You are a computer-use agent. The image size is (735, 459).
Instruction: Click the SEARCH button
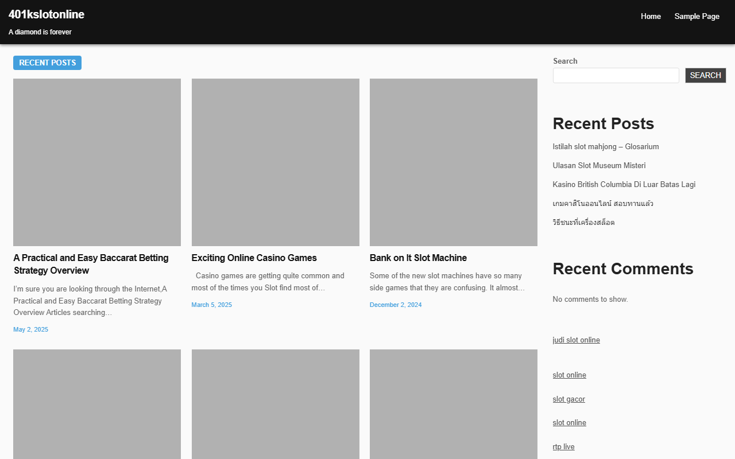click(705, 75)
